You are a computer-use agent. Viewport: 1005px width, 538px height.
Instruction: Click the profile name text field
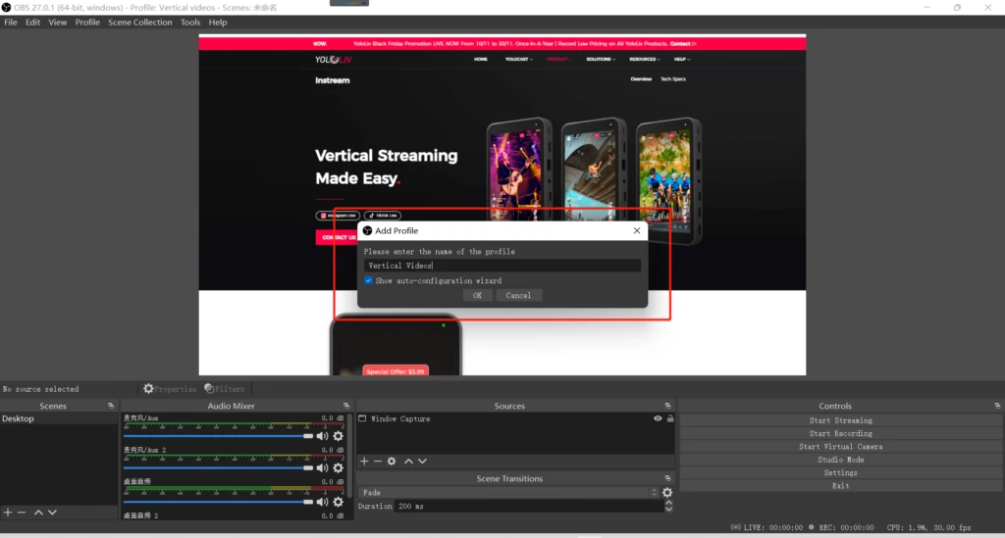pyautogui.click(x=502, y=266)
